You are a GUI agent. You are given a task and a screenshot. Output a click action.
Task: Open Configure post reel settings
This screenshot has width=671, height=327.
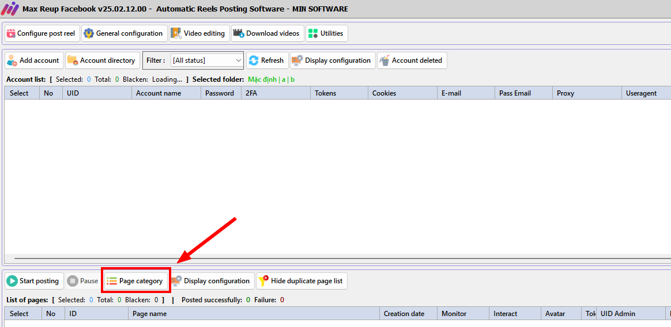(x=42, y=33)
